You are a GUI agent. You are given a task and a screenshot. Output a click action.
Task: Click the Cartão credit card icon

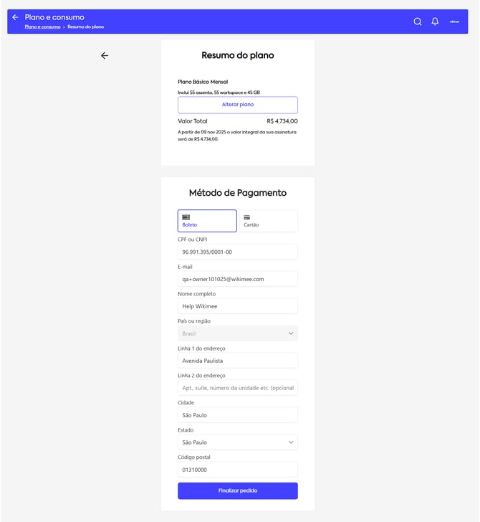coord(247,217)
